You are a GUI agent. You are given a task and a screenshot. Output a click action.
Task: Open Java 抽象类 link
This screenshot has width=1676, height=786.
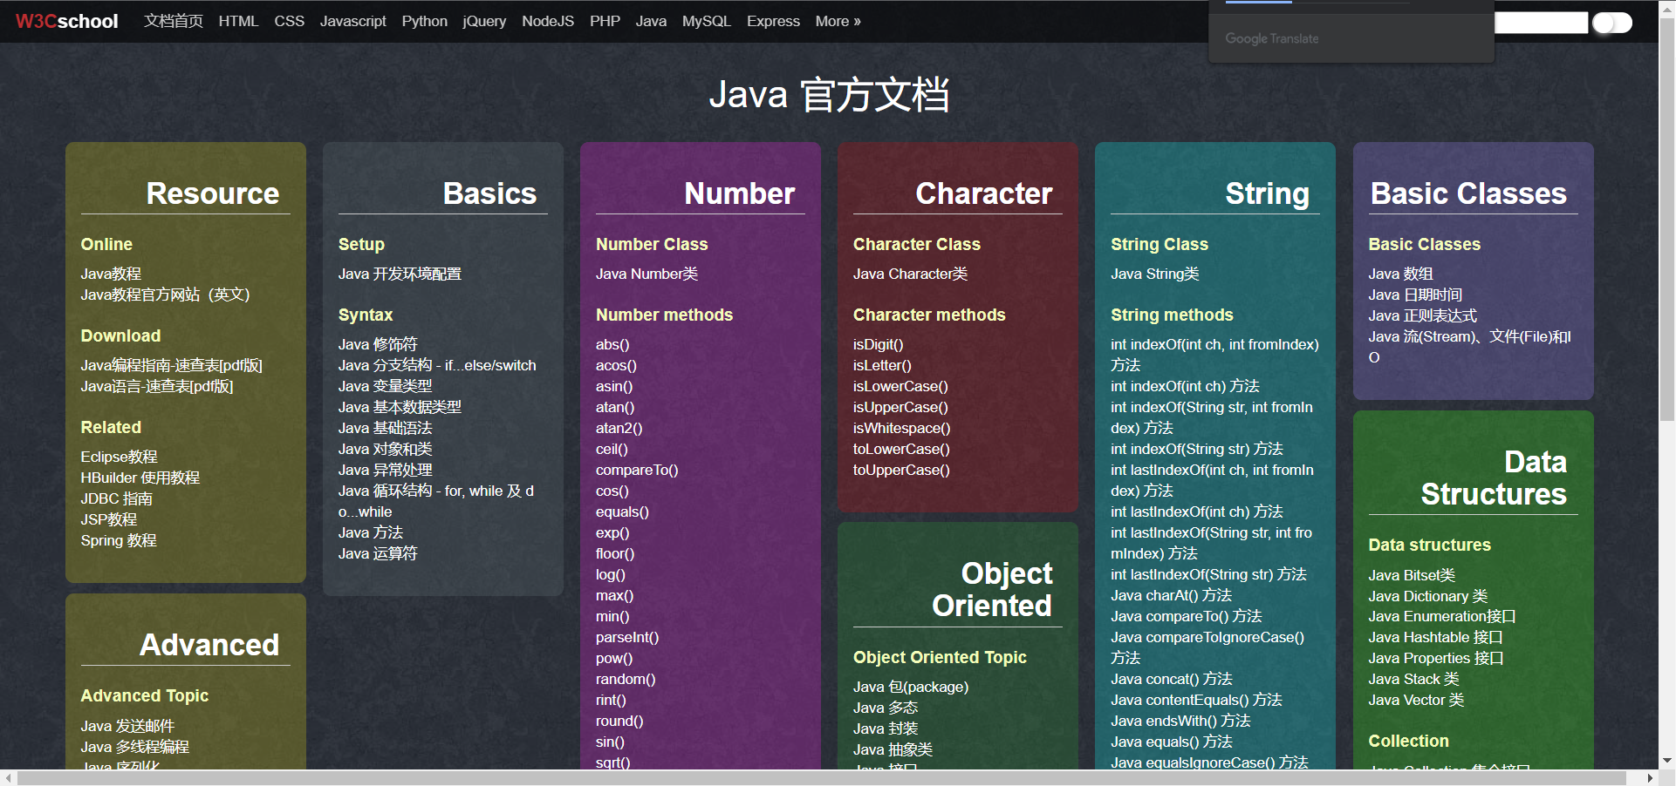(x=893, y=749)
